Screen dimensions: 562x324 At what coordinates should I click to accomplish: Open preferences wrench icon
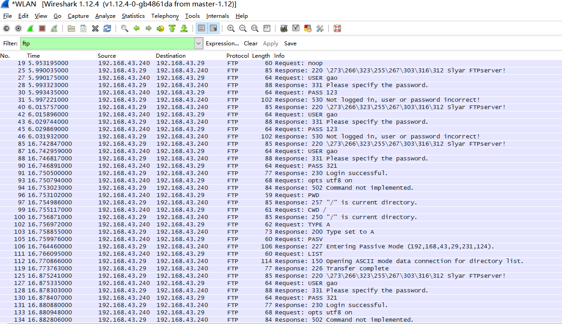(x=320, y=28)
